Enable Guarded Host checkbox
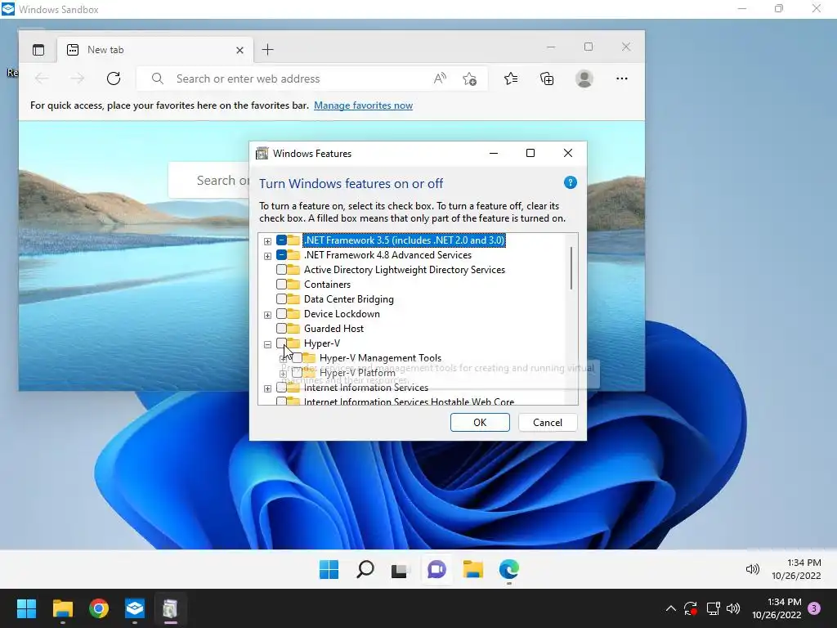Image resolution: width=837 pixels, height=628 pixels. click(x=281, y=329)
